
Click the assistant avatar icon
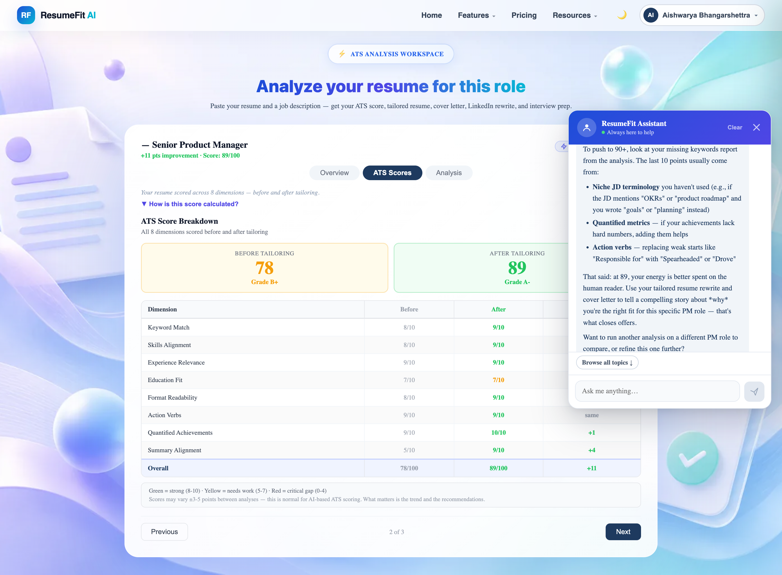(x=586, y=127)
